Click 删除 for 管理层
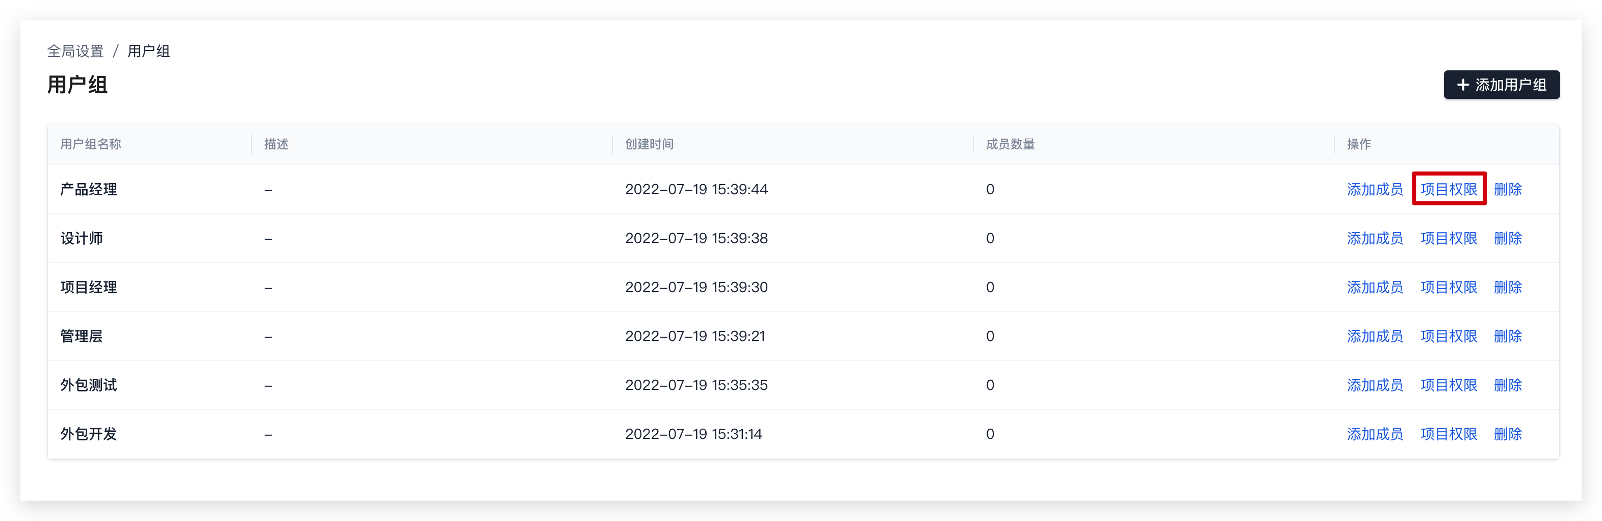 (1508, 336)
